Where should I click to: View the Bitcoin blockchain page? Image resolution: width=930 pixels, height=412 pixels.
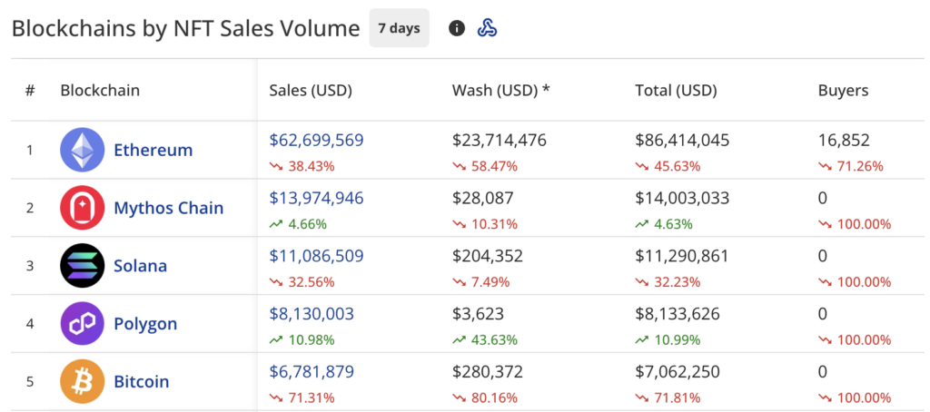[141, 382]
